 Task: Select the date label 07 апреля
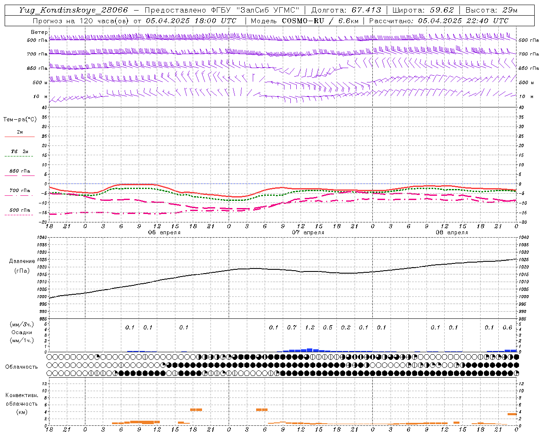[308, 233]
